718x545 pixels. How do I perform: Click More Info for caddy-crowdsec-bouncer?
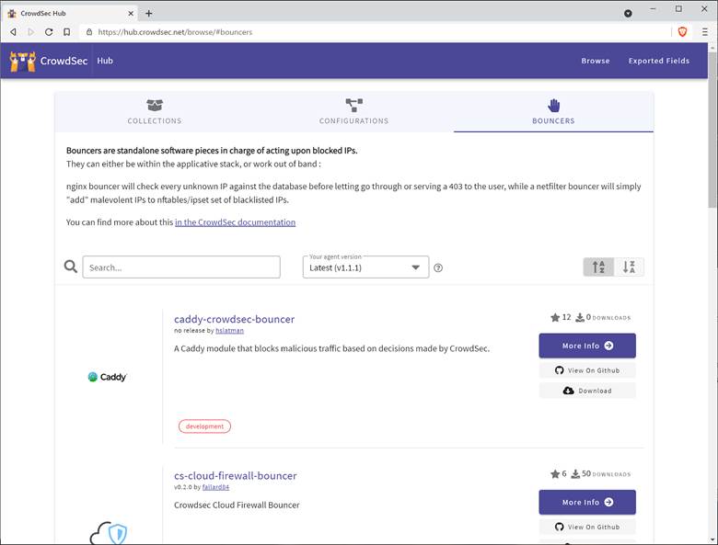coord(587,346)
